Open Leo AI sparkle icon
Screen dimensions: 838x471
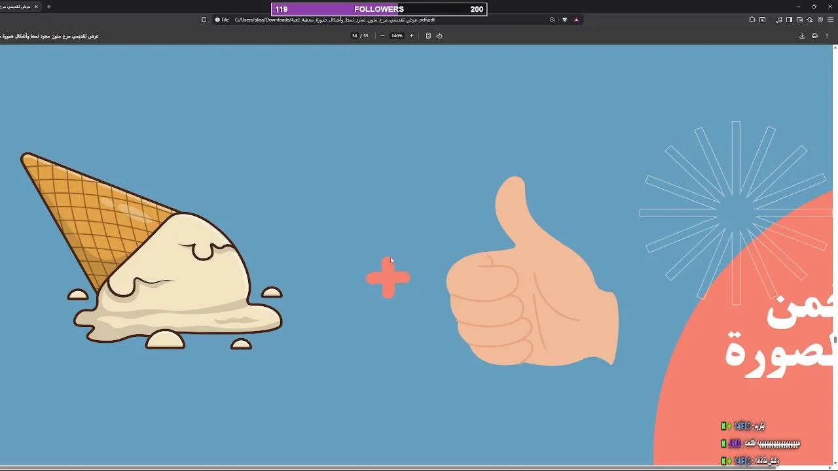click(810, 20)
